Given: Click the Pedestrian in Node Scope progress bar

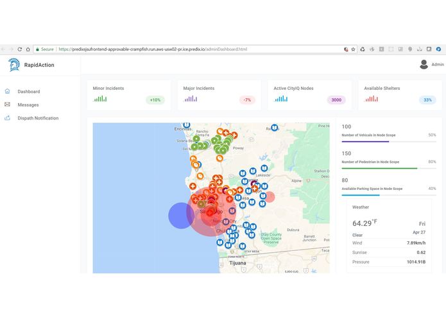Looking at the screenshot, I should coord(388,168).
